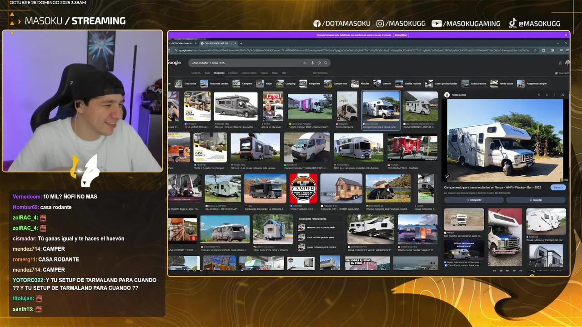Open the ANDINA related image thumbnail

point(464,219)
